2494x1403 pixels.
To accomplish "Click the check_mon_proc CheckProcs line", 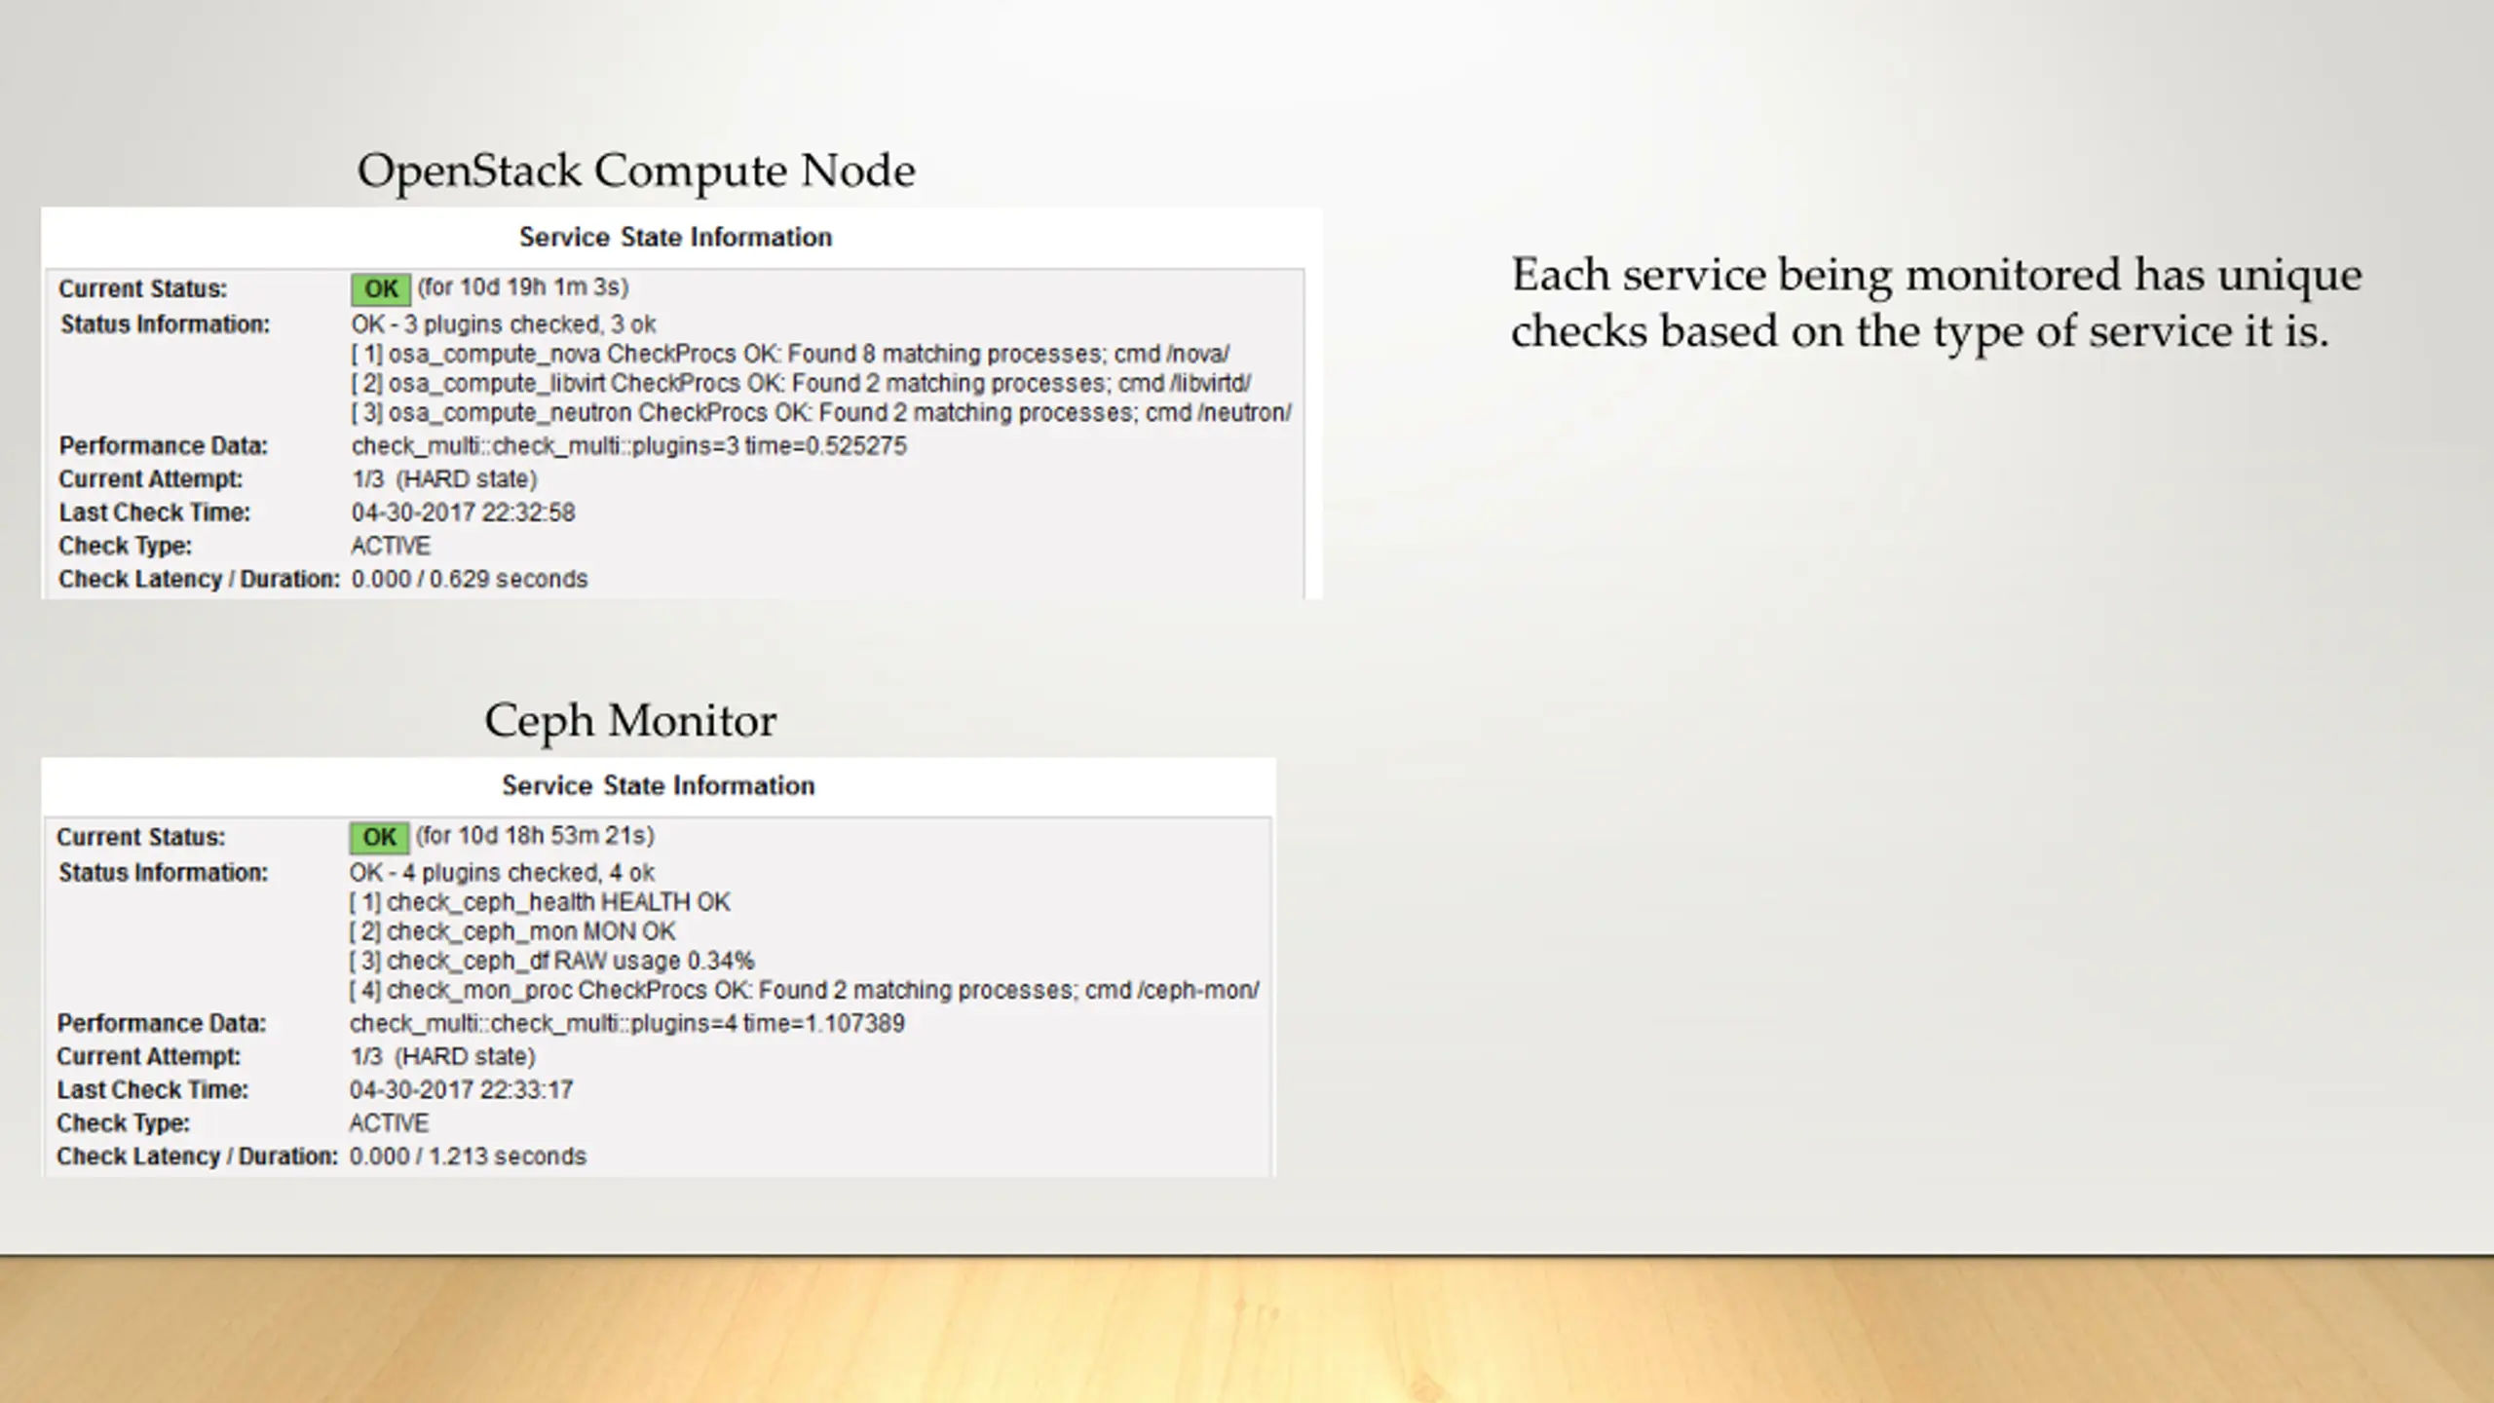I will [x=805, y=990].
